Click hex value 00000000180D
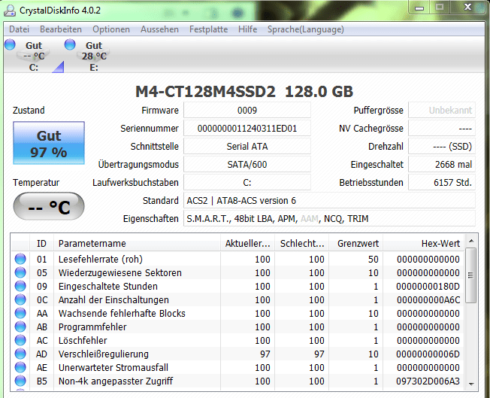 pos(428,286)
